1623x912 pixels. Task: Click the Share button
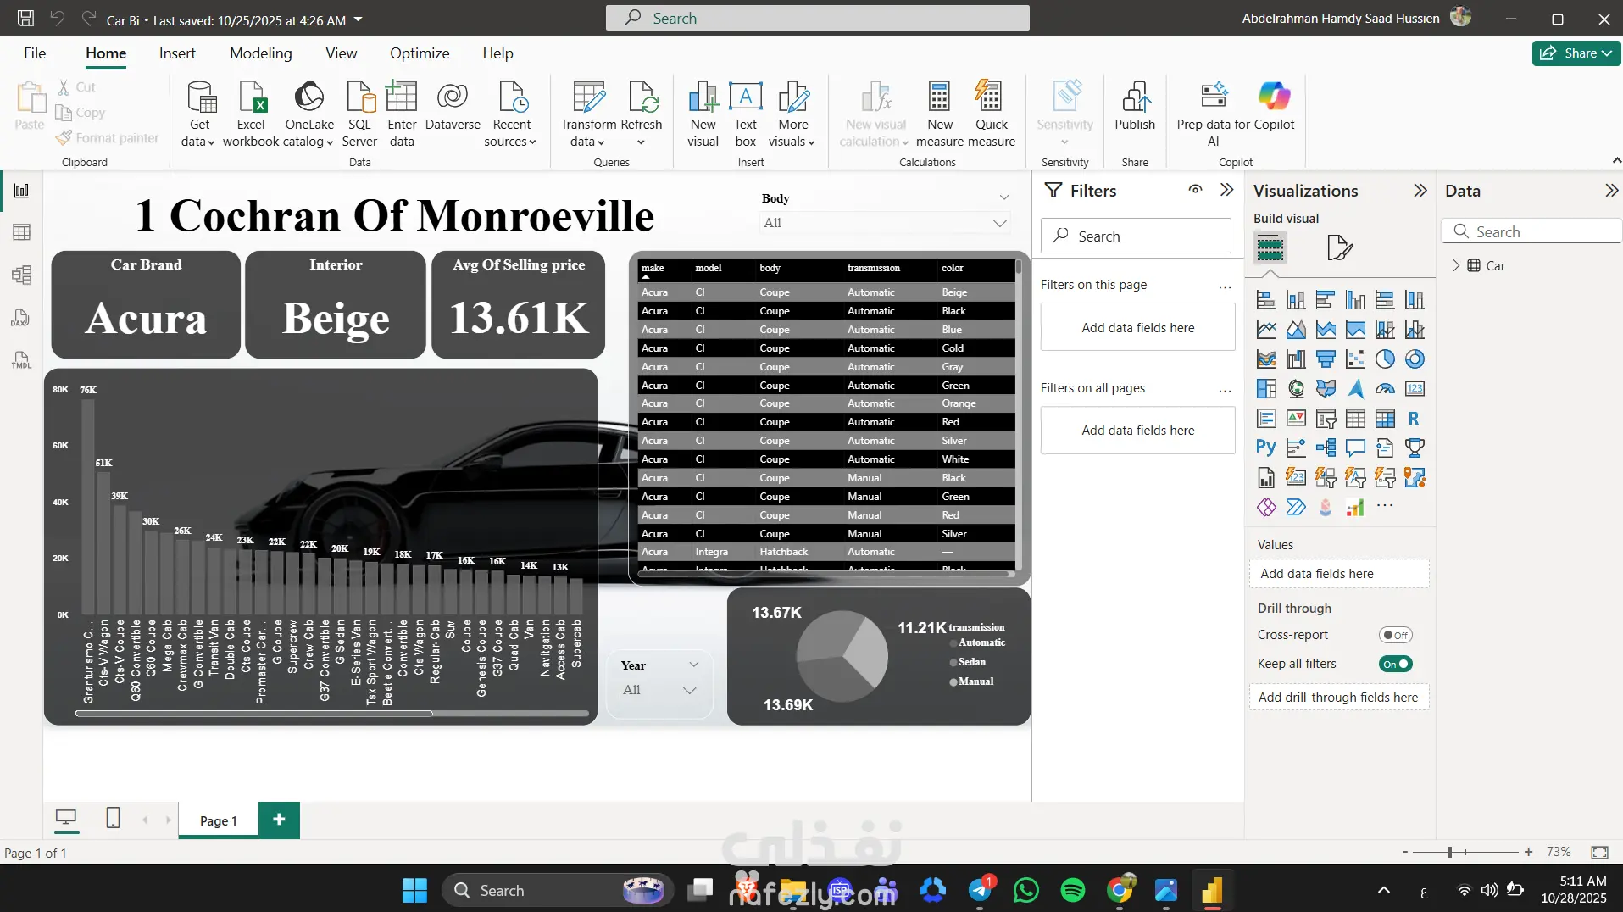pyautogui.click(x=1575, y=53)
